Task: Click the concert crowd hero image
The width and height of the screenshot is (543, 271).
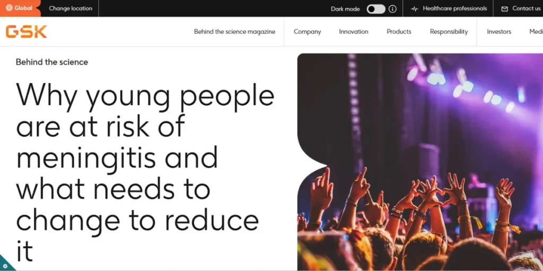Action: click(x=420, y=162)
